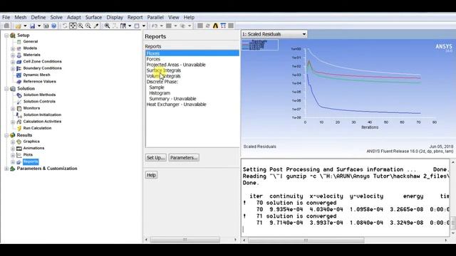Expand the Models tree node
Image resolution: width=456 pixels, height=256 pixels.
(13, 48)
